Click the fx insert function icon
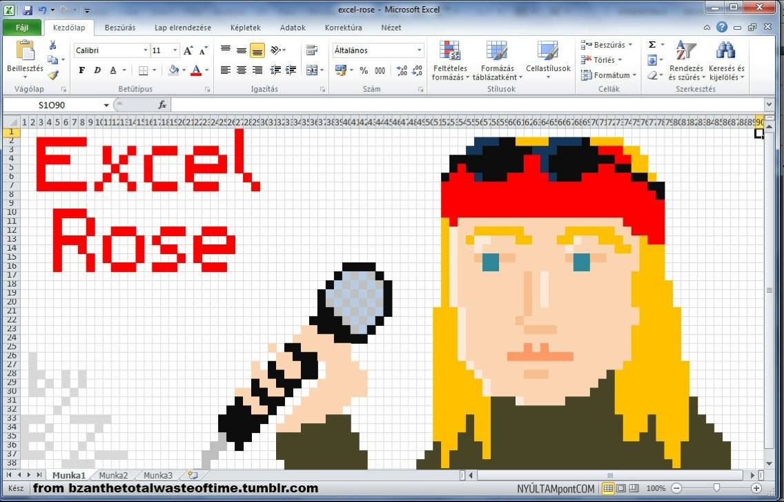Viewport: 784px width, 502px height. point(162,104)
